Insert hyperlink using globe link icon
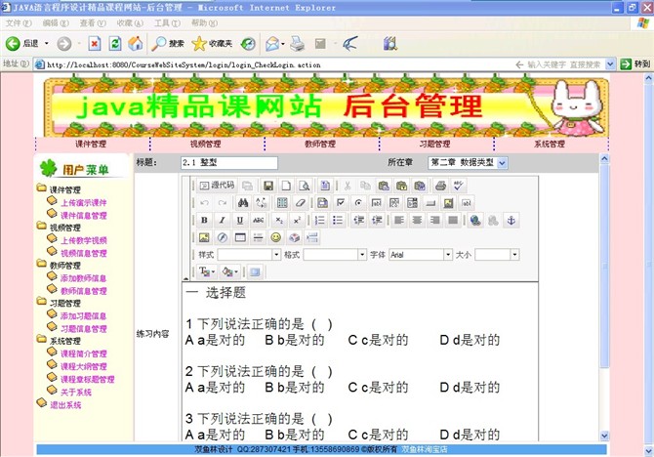 475,220
